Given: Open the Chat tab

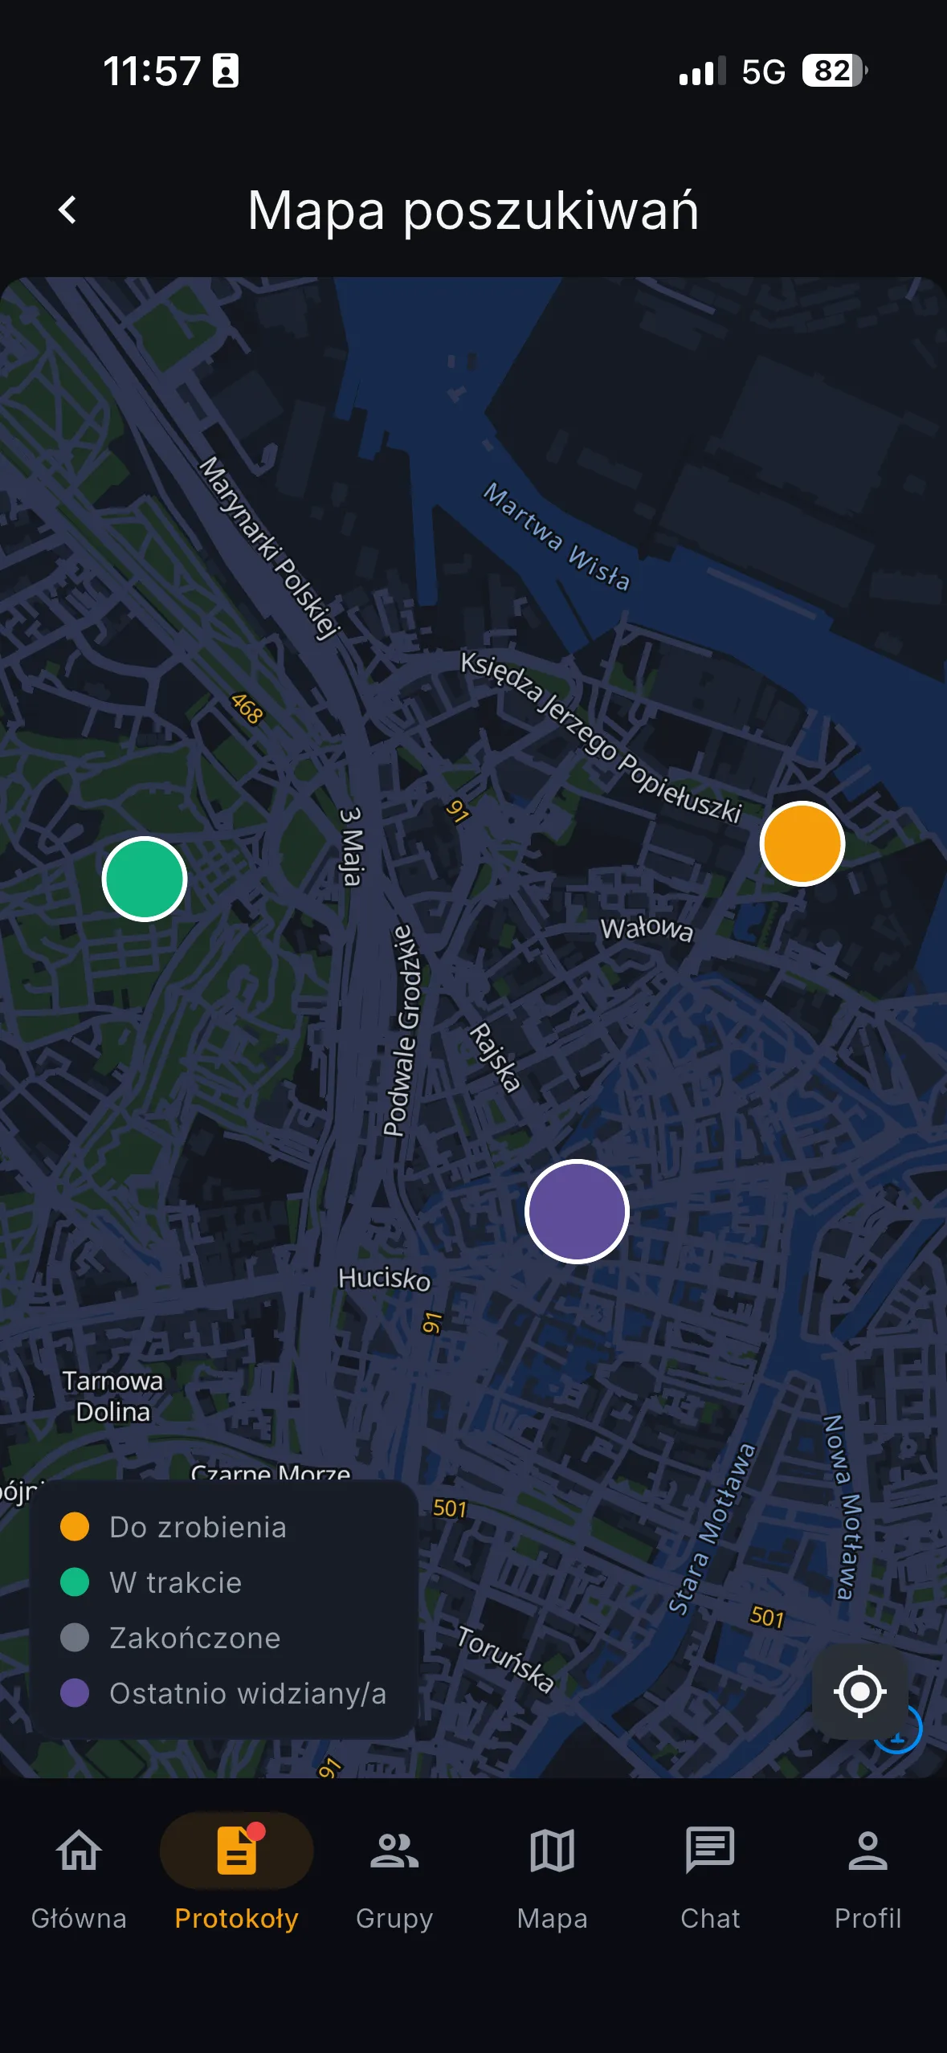Looking at the screenshot, I should [x=710, y=1880].
